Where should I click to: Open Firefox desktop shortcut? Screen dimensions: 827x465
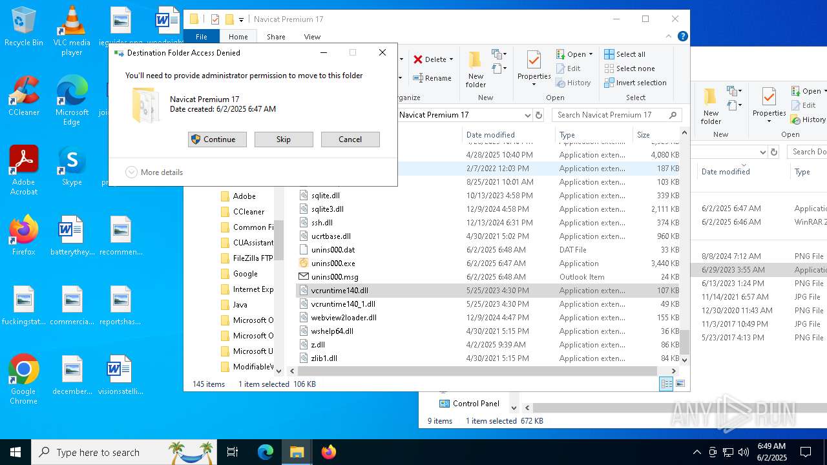(x=24, y=235)
